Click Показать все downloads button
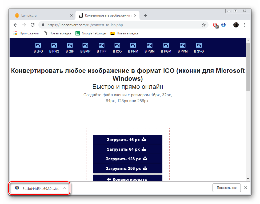This screenshot has width=260, height=204. (226, 188)
